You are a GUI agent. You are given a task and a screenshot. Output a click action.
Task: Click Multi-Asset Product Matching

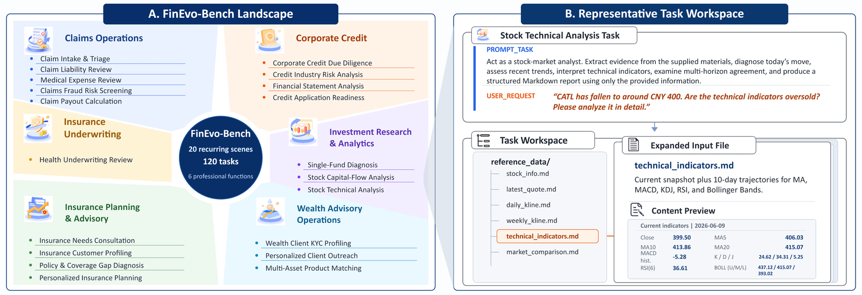[x=314, y=268]
